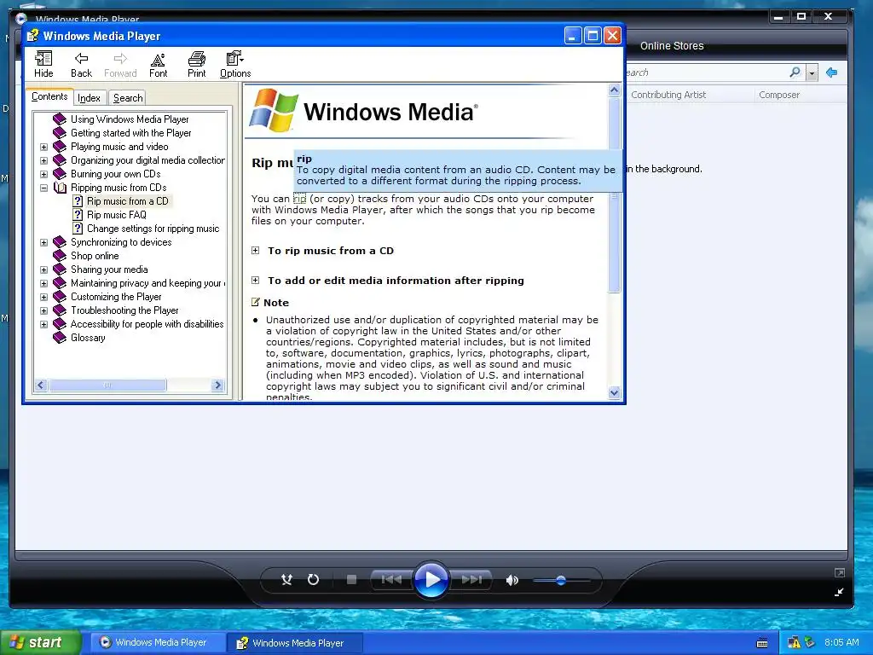Expand Synchronizing to devices node
Image resolution: width=873 pixels, height=655 pixels.
44,242
